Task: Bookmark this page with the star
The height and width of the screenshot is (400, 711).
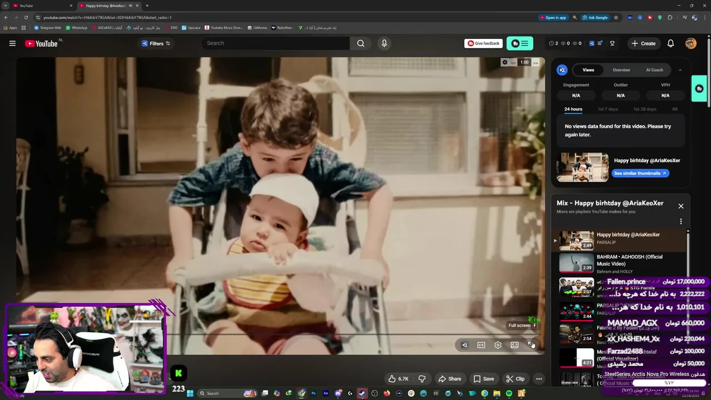Action: [616, 17]
